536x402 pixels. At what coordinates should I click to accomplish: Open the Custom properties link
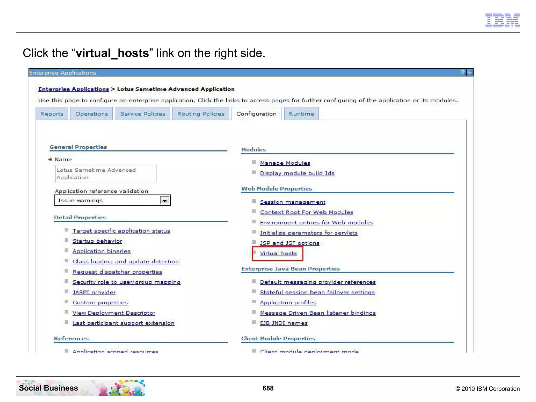pyautogui.click(x=100, y=303)
